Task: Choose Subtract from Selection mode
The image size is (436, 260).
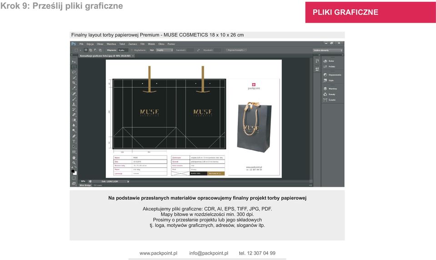Action: [95, 50]
